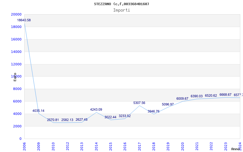Click the 2016 x-axis year
Image resolution: width=243 pixels, height=152 pixels.
pyautogui.click(x=125, y=146)
